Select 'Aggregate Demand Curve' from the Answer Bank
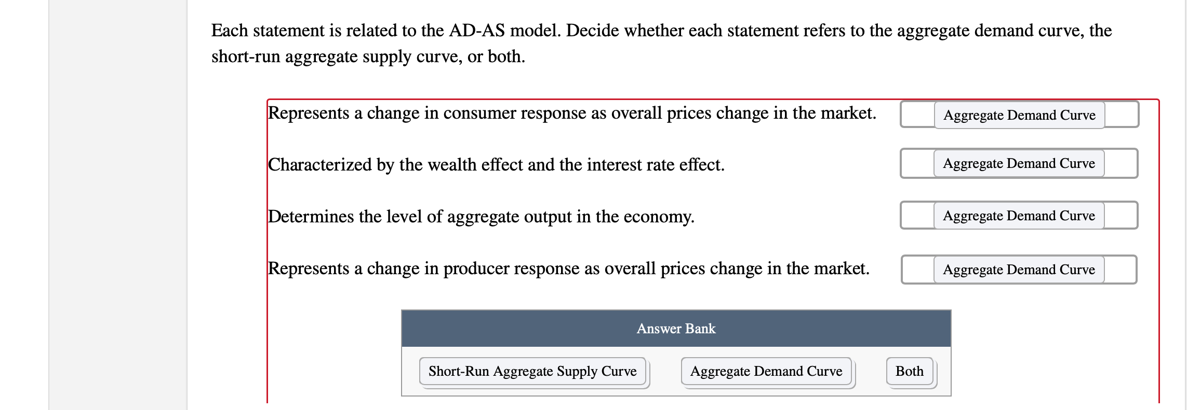 point(766,371)
